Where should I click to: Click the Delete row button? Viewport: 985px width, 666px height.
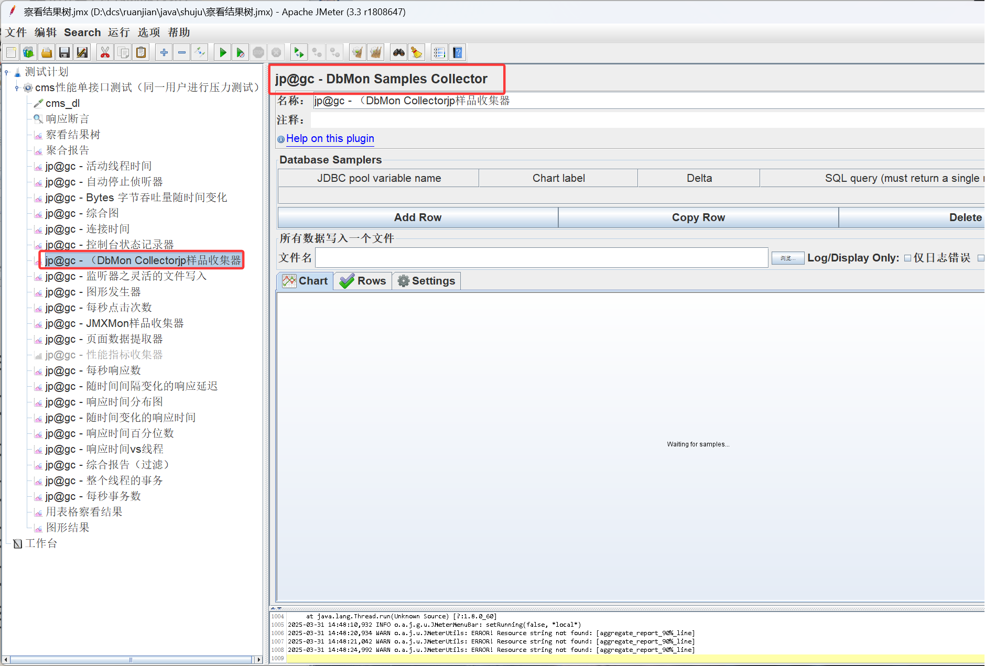pos(912,217)
